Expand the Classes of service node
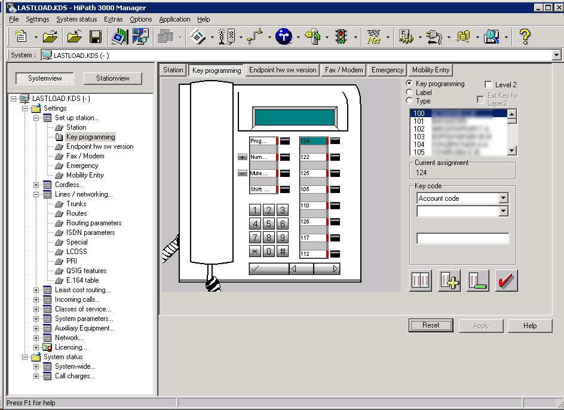Screen dimensions: 564x410 (x=36, y=309)
